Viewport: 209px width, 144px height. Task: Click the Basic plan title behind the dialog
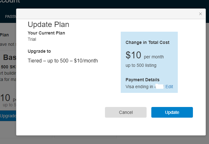[9, 57]
